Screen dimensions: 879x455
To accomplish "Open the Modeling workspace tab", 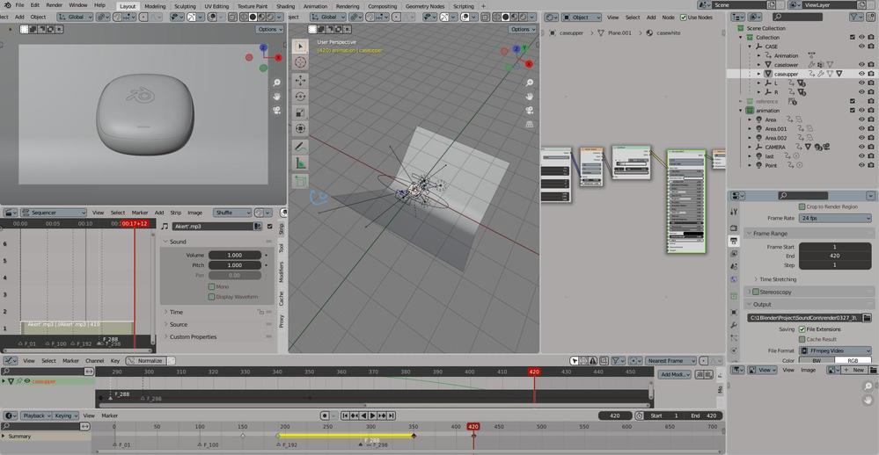I will [155, 6].
